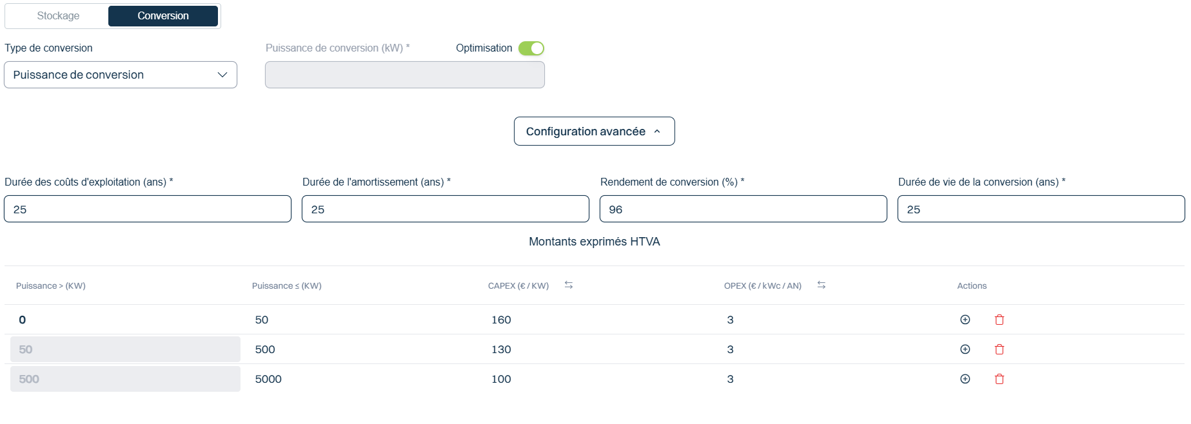Add a row after the 0–50 kW tier
The image size is (1191, 424).
pyautogui.click(x=965, y=320)
